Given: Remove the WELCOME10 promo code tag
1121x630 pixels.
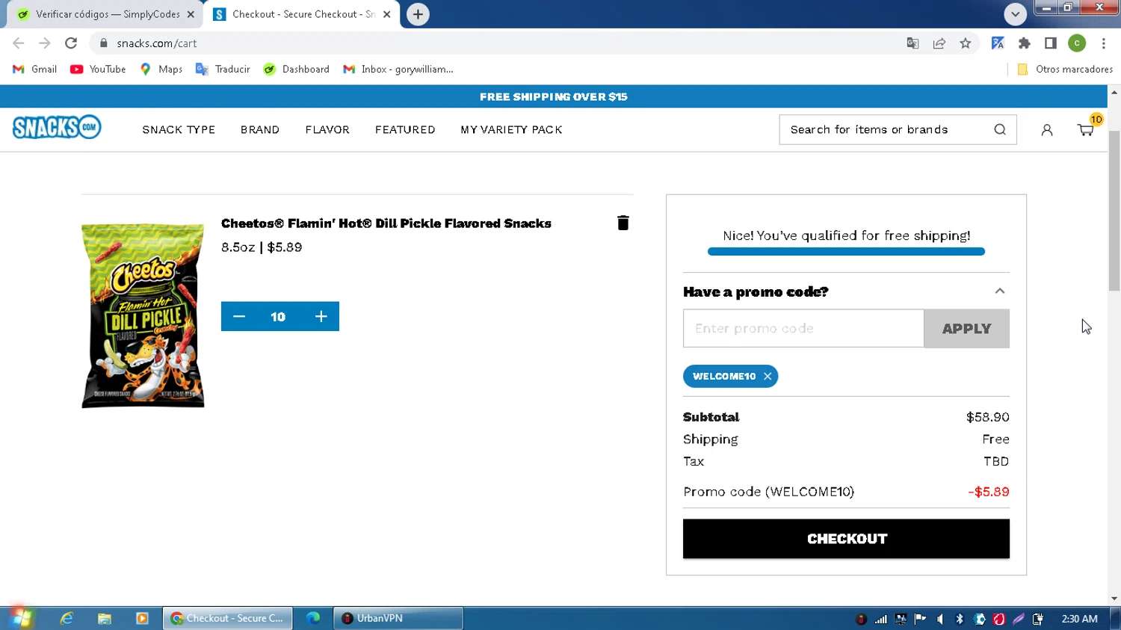Looking at the screenshot, I should click(768, 377).
